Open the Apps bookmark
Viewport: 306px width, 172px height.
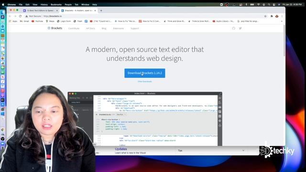(x=13, y=21)
